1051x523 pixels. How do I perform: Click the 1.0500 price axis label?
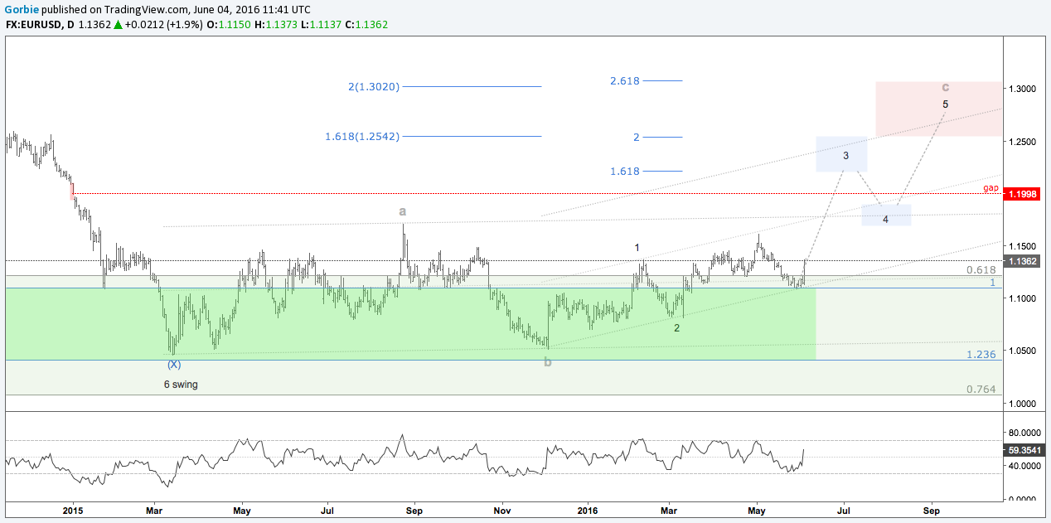pos(1023,351)
